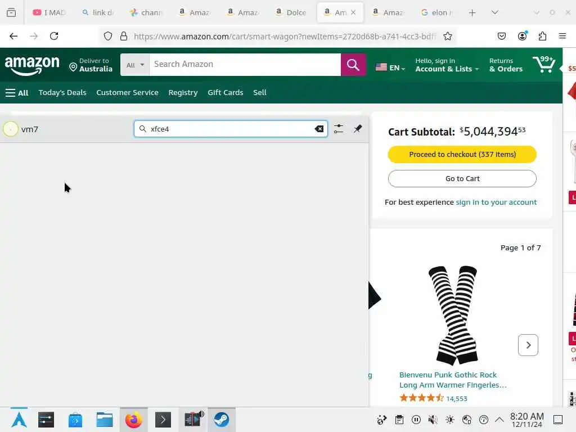The image size is (576, 432).
Task: Click the URL address bar
Action: coord(285,36)
